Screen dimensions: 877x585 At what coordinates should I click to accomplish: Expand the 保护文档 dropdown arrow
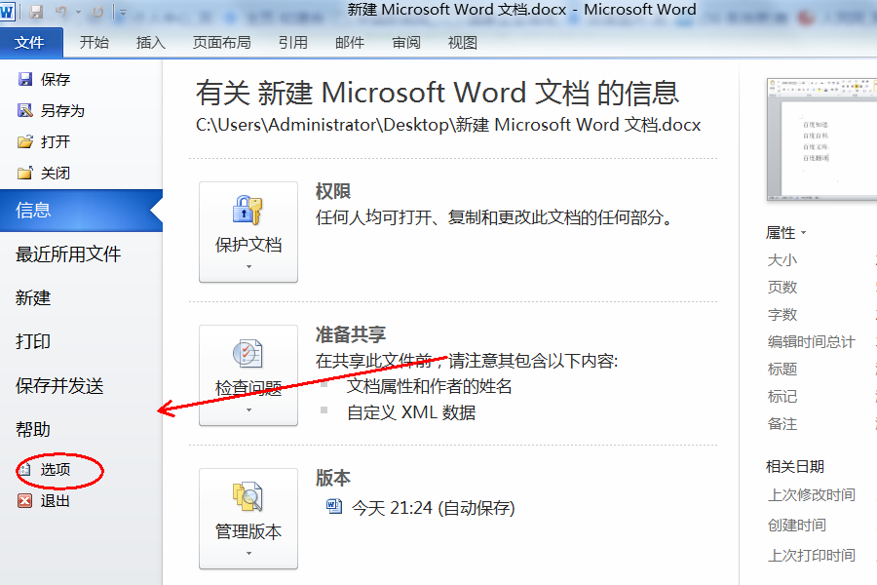click(248, 267)
